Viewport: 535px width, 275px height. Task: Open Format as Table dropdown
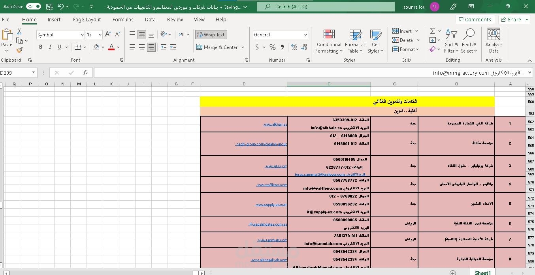click(x=355, y=41)
